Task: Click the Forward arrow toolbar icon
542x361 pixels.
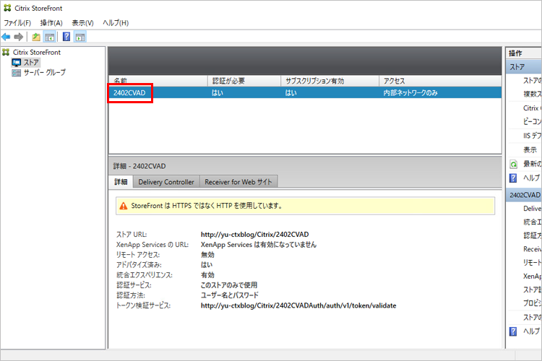Action: click(x=19, y=37)
